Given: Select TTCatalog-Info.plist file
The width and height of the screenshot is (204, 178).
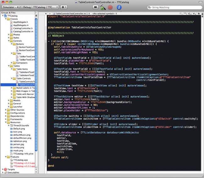Looking at the screenshot, I should [24, 153].
